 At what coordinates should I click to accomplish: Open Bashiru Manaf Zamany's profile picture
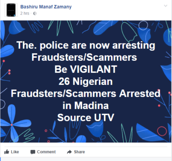click(11, 10)
